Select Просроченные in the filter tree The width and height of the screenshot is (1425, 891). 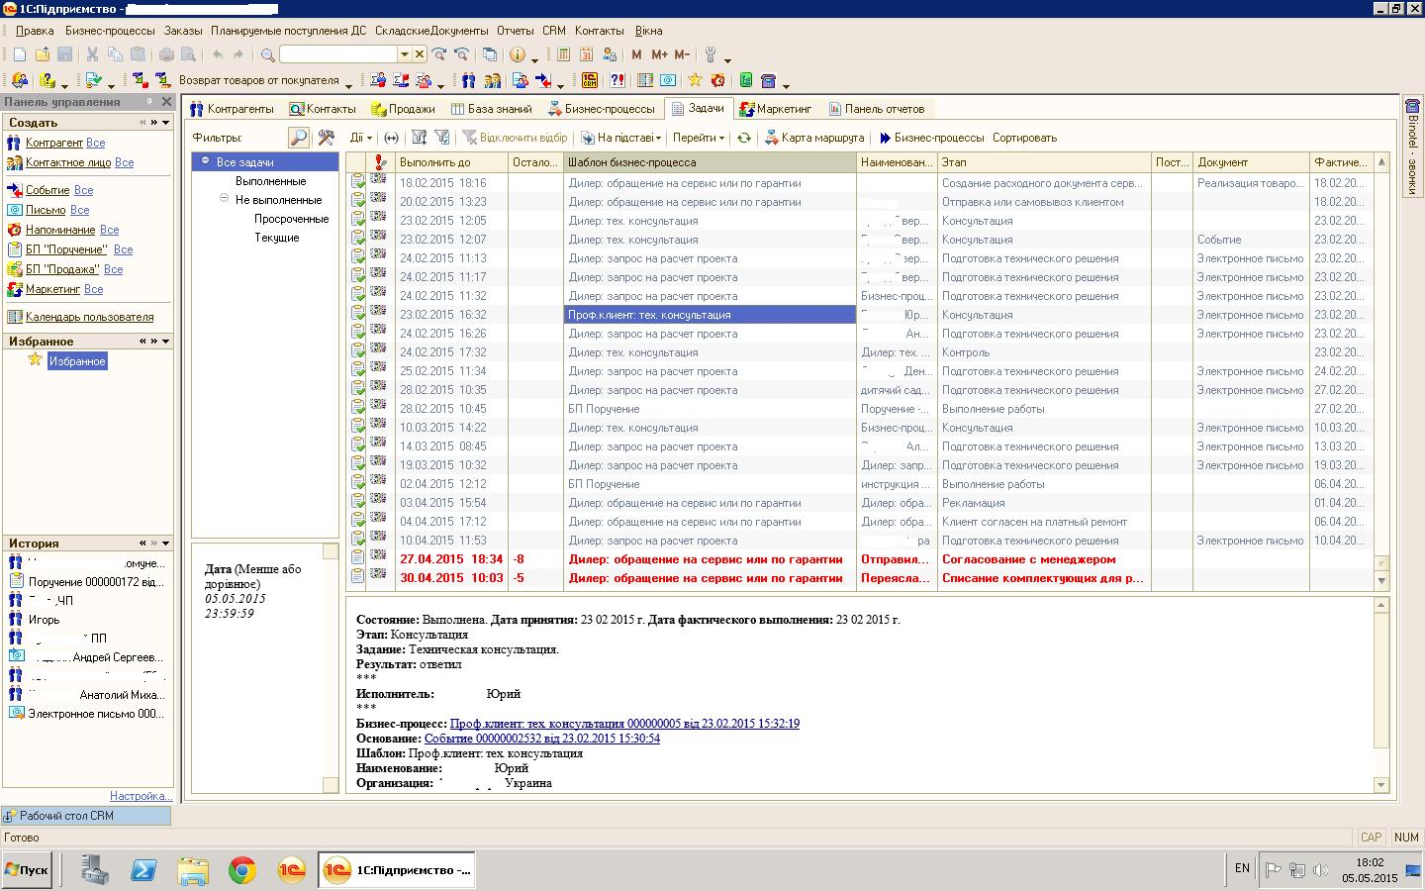pyautogui.click(x=291, y=219)
